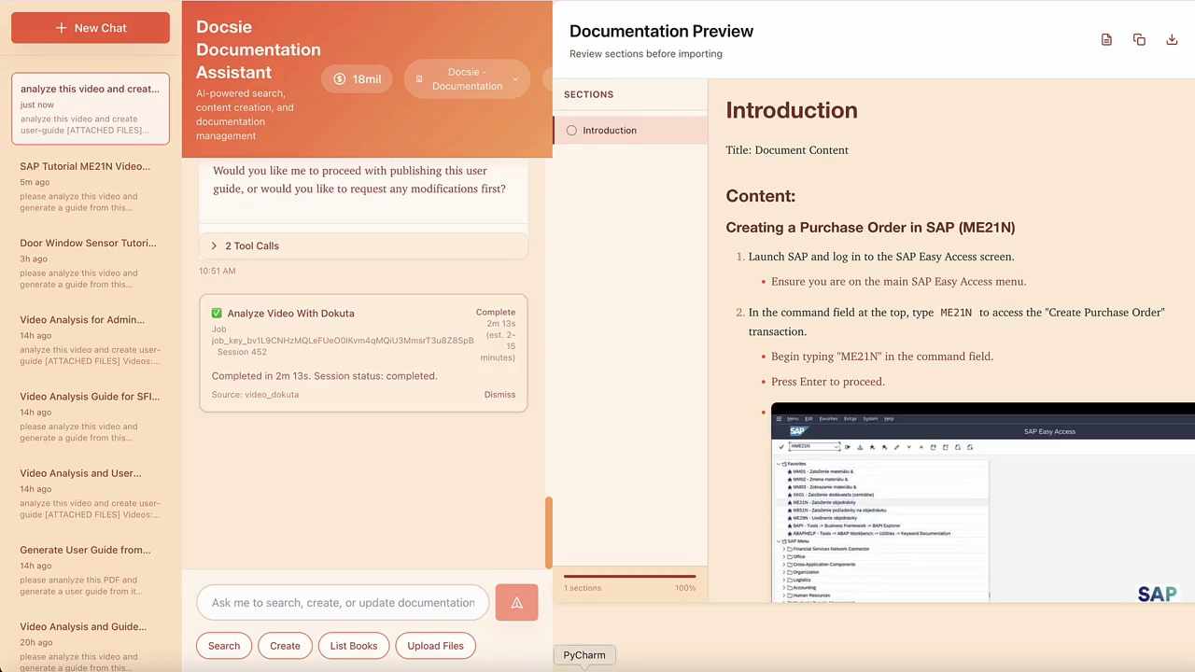Select the Introduction section circle in Sections panel
This screenshot has height=672, width=1195.
(571, 130)
